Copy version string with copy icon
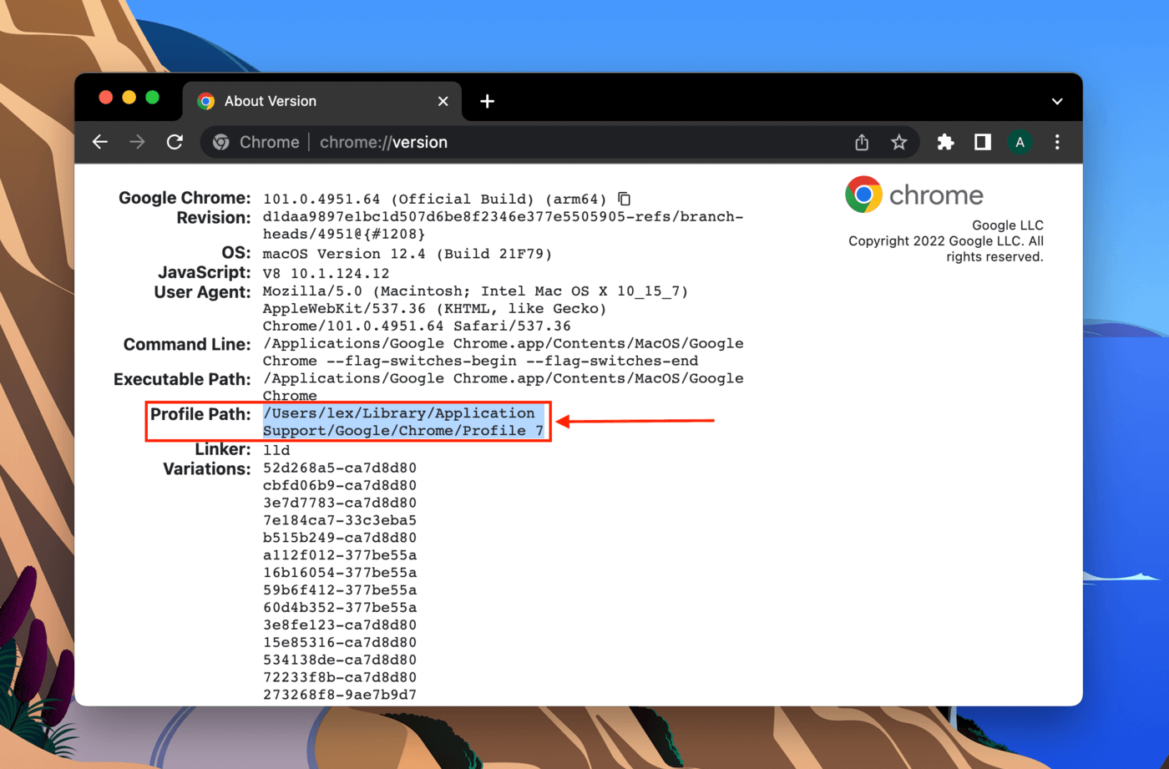Screen dimensions: 1169x769 624,199
